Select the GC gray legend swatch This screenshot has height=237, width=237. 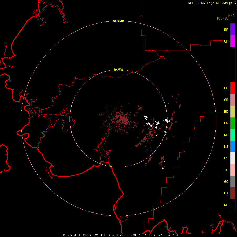tap(233, 181)
